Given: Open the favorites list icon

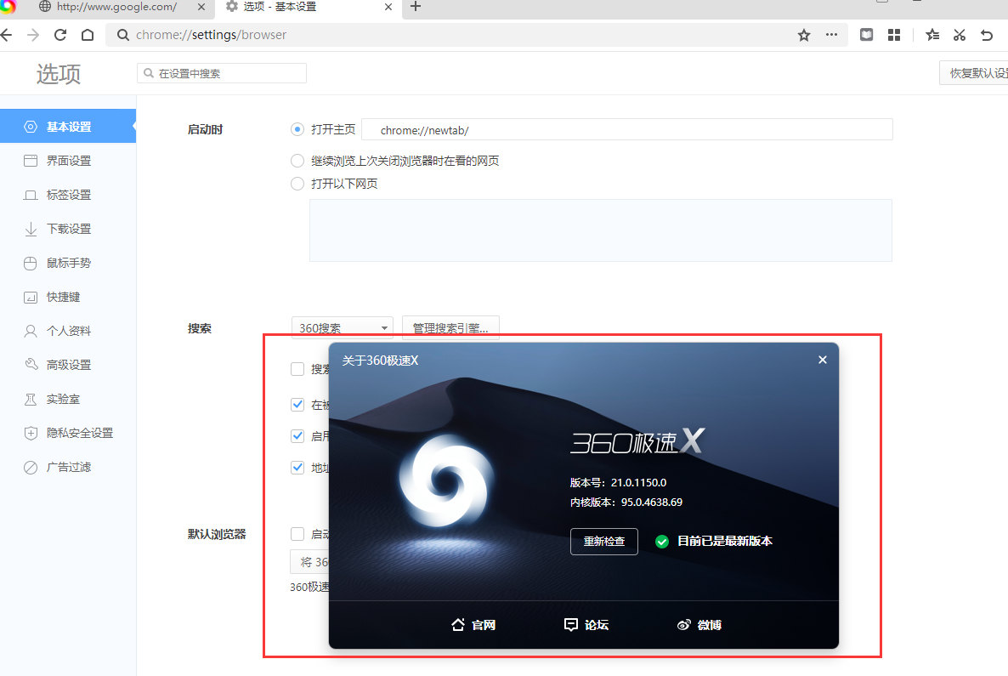Looking at the screenshot, I should pos(932,35).
